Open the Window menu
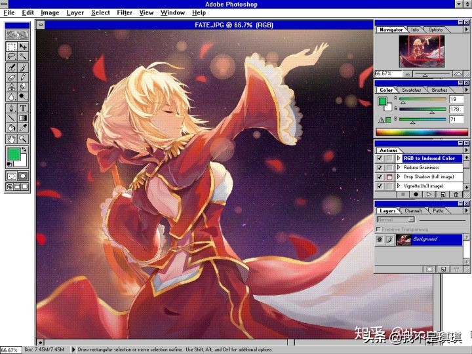The height and width of the screenshot is (354, 472). 172,12
